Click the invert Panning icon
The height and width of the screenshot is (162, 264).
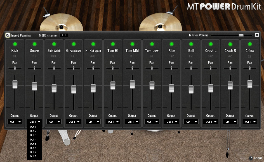click(x=8, y=35)
